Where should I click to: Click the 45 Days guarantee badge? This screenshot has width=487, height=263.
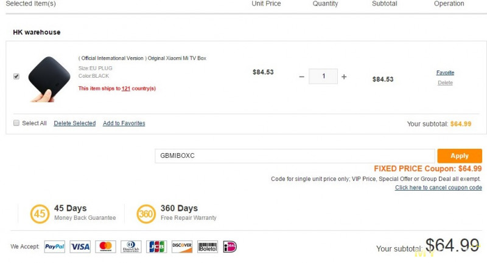tap(40, 214)
